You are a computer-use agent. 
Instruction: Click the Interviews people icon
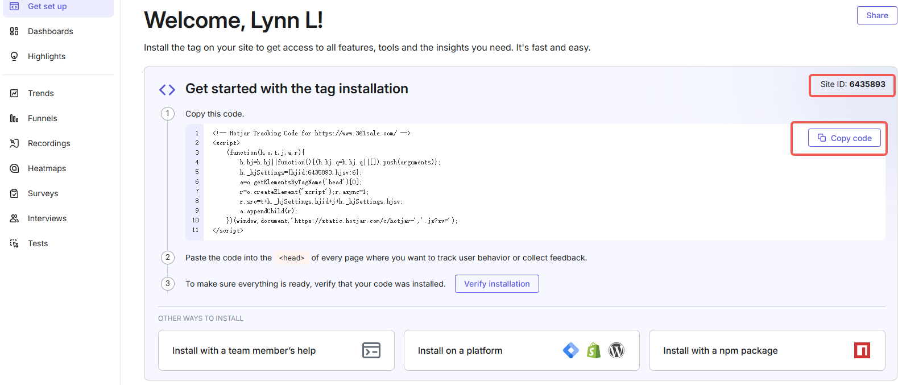(14, 218)
